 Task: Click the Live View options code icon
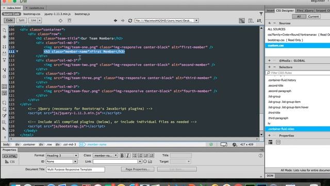[69, 21]
